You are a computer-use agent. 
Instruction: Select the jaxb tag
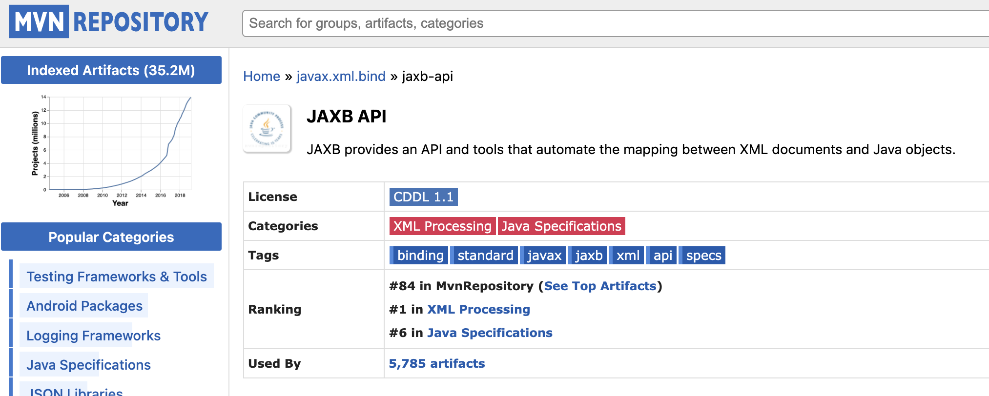click(x=587, y=255)
